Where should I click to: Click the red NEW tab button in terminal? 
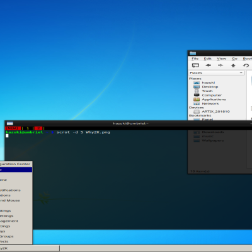pyautogui.click(x=13, y=128)
